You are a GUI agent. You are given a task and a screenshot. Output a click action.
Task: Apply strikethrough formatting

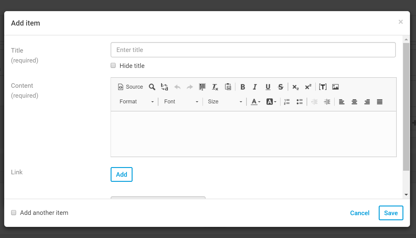tap(280, 87)
